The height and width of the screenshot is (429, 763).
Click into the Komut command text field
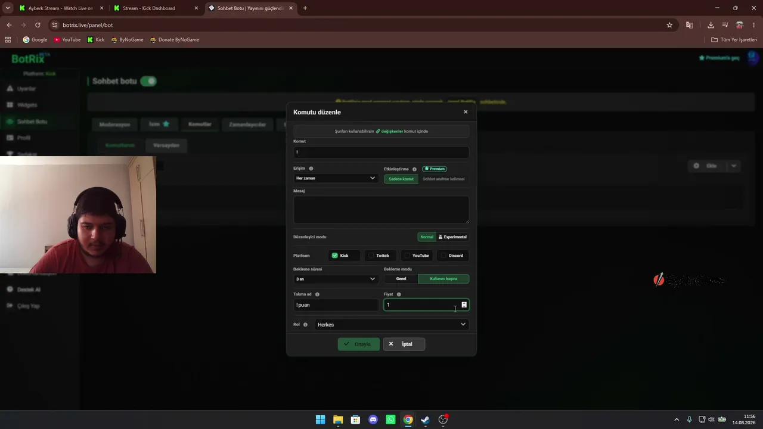pos(381,152)
